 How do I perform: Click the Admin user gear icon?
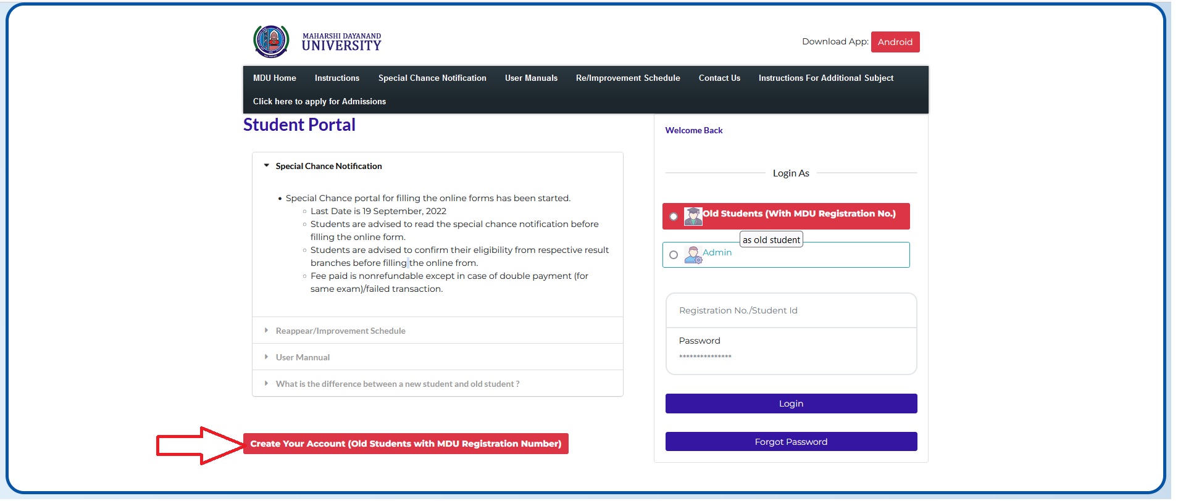click(693, 255)
